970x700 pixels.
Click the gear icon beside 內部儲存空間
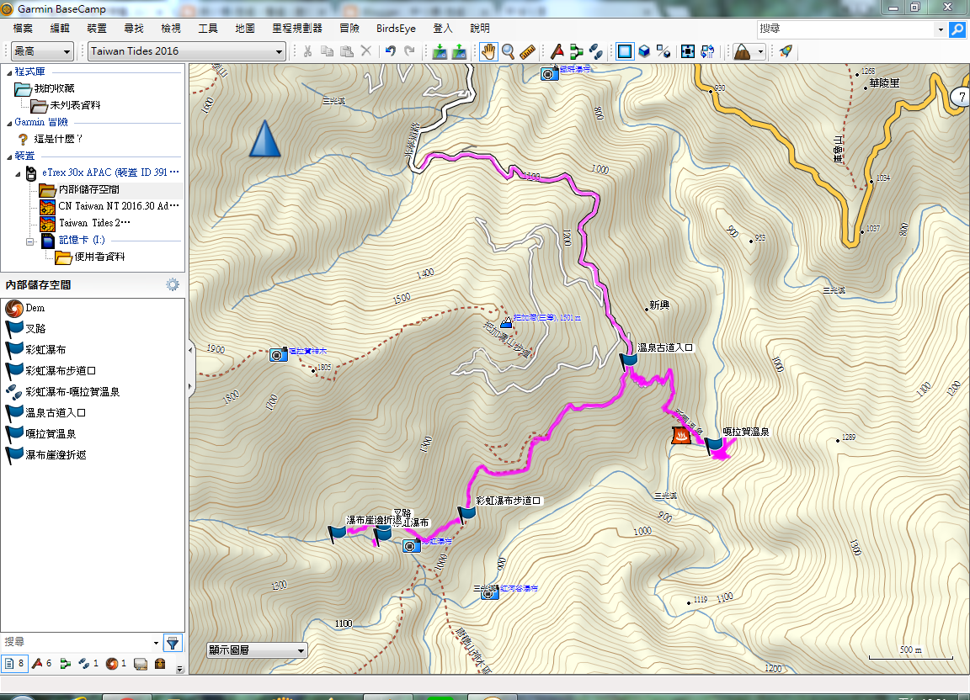[173, 284]
